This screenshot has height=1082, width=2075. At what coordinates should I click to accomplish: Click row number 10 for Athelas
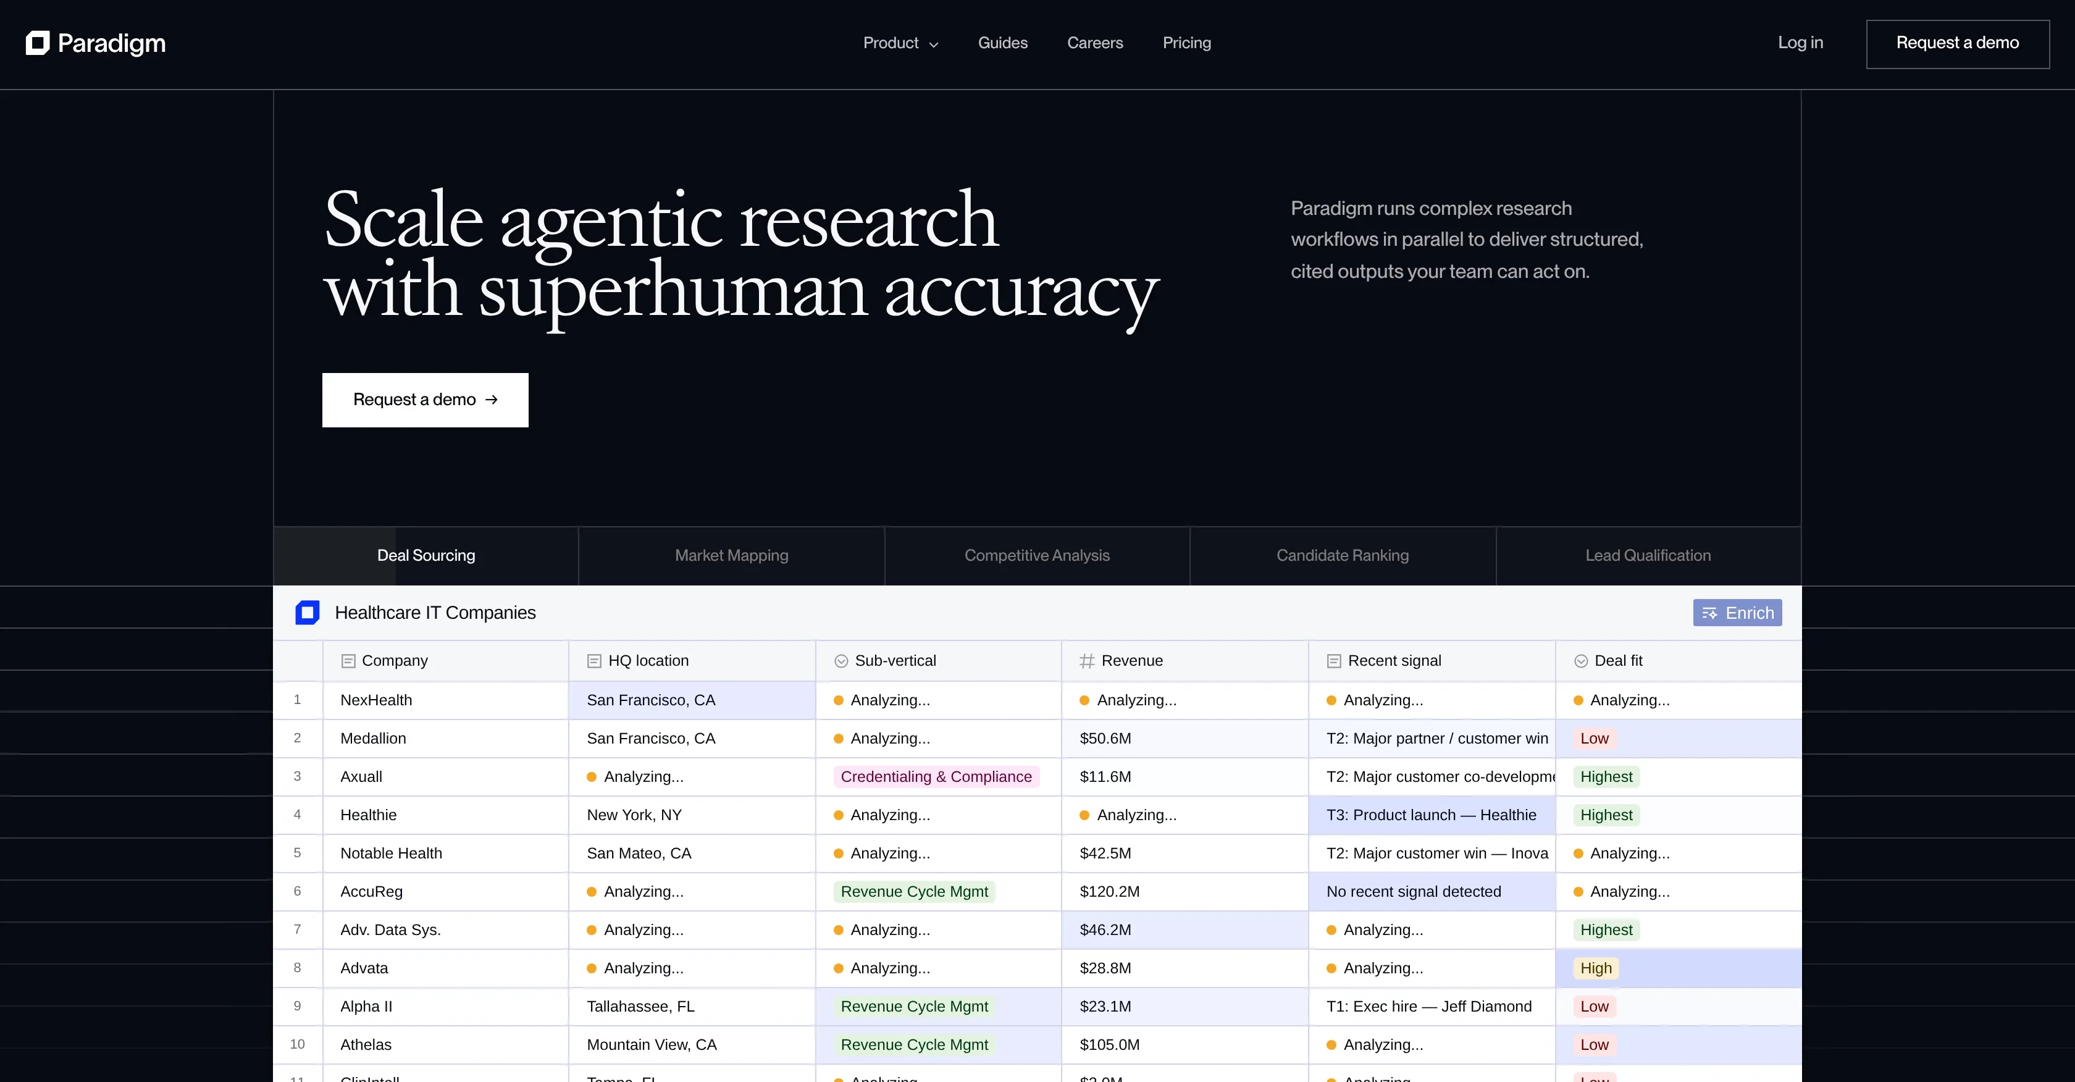[297, 1044]
